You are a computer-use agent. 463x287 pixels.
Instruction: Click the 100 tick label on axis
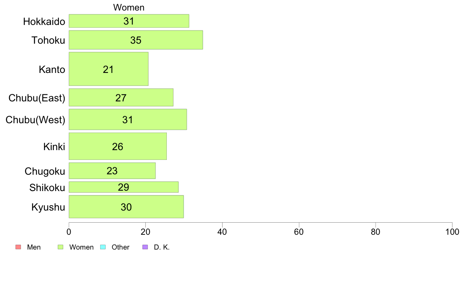pyautogui.click(x=452, y=232)
